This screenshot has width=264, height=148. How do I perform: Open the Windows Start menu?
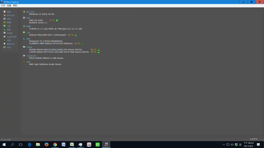tap(4, 144)
